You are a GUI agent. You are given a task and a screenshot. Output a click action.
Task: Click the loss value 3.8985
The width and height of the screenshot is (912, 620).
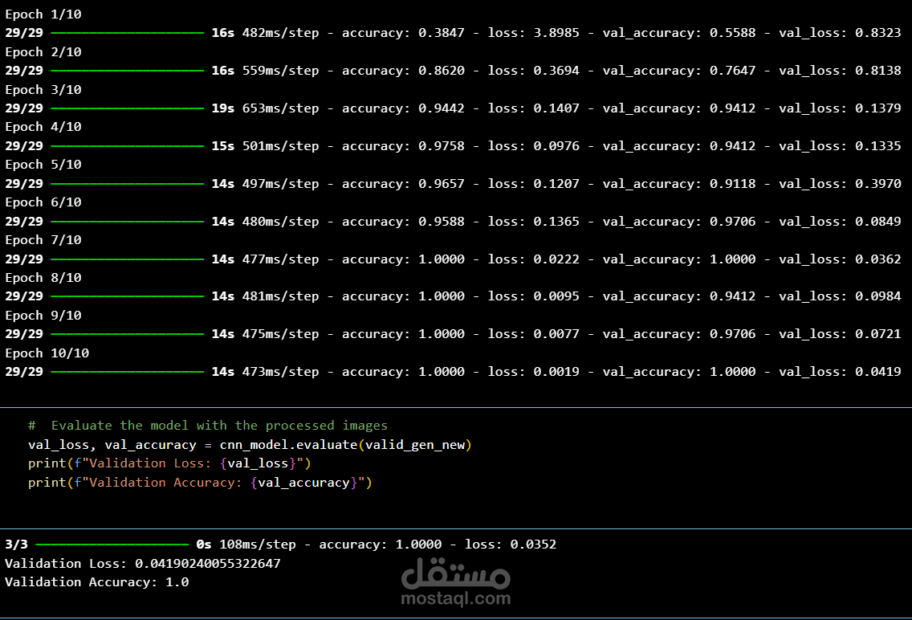(x=556, y=33)
